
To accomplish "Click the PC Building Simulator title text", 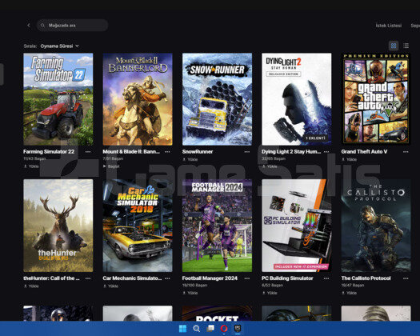I will (287, 278).
